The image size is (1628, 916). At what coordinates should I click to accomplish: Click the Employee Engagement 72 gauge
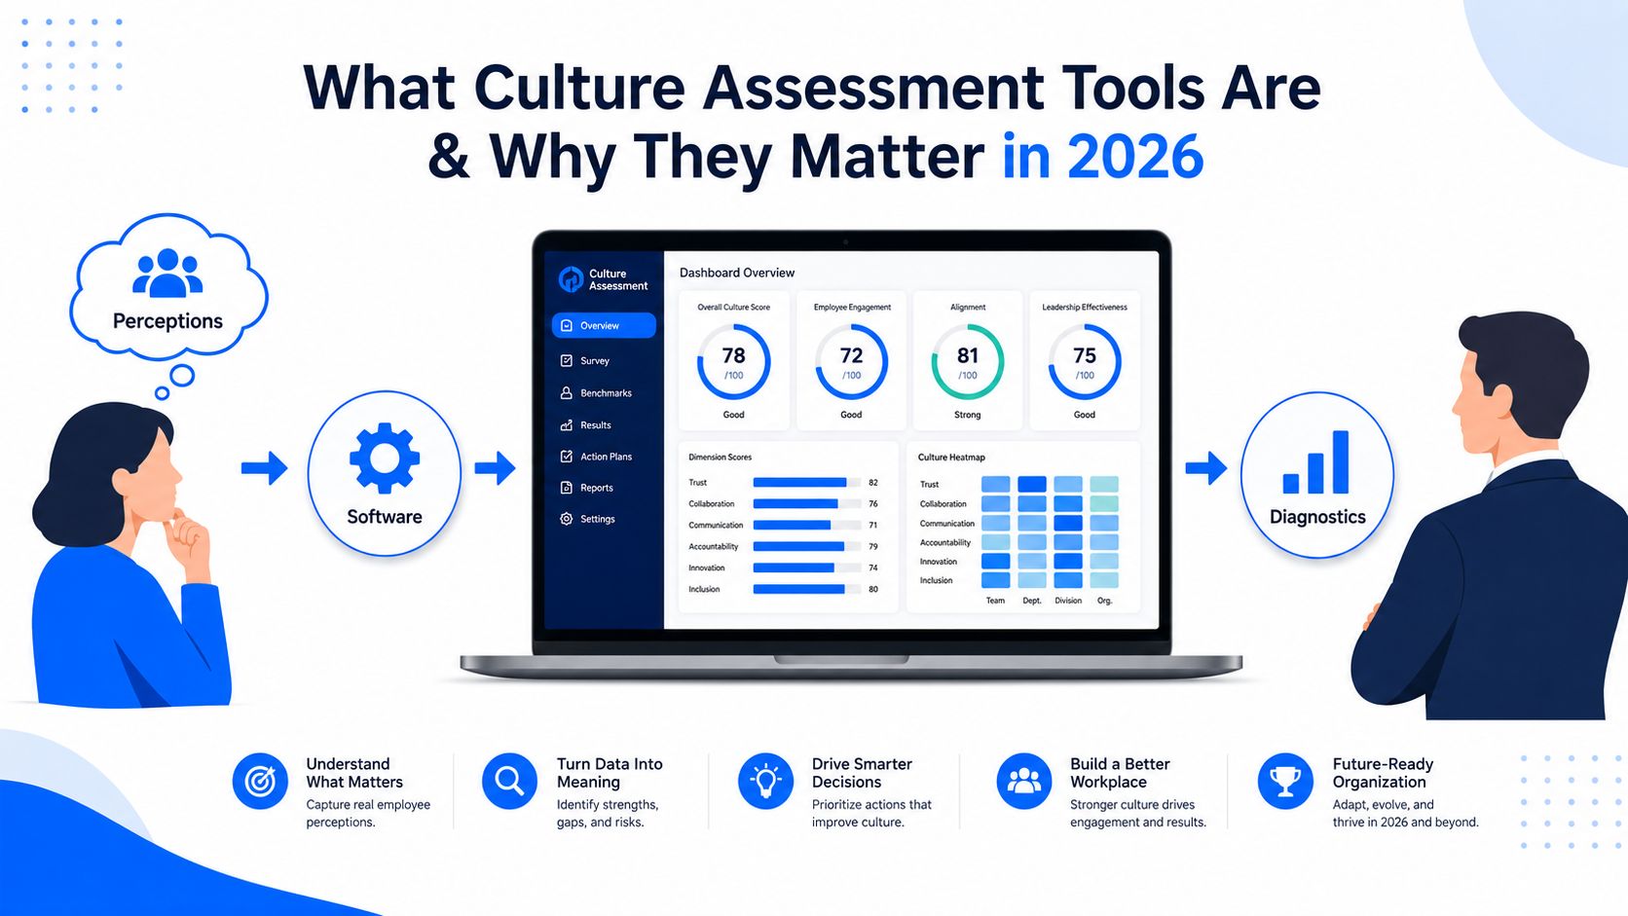pyautogui.click(x=851, y=362)
